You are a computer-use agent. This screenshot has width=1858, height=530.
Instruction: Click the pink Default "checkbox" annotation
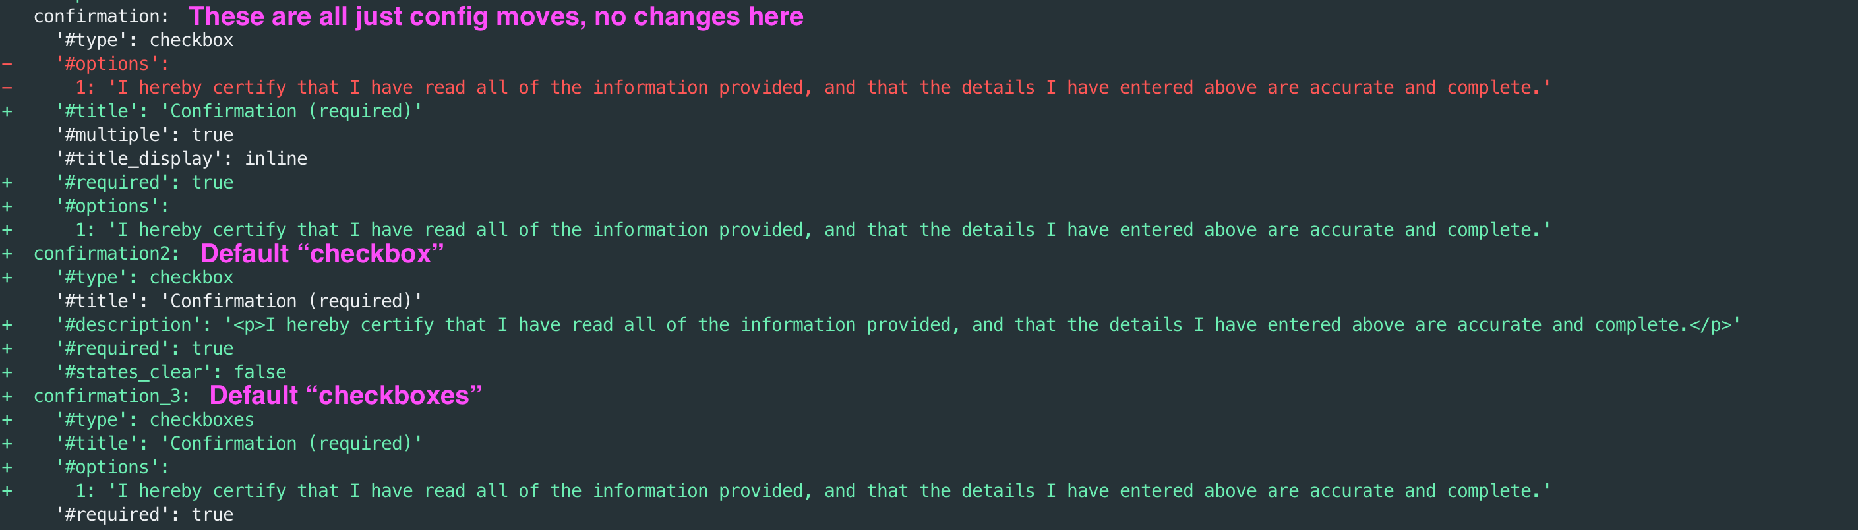coord(322,254)
